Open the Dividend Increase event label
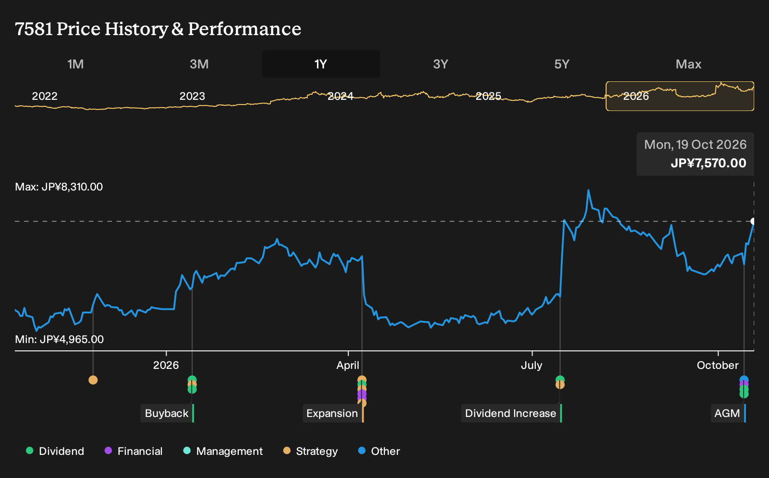 (511, 413)
